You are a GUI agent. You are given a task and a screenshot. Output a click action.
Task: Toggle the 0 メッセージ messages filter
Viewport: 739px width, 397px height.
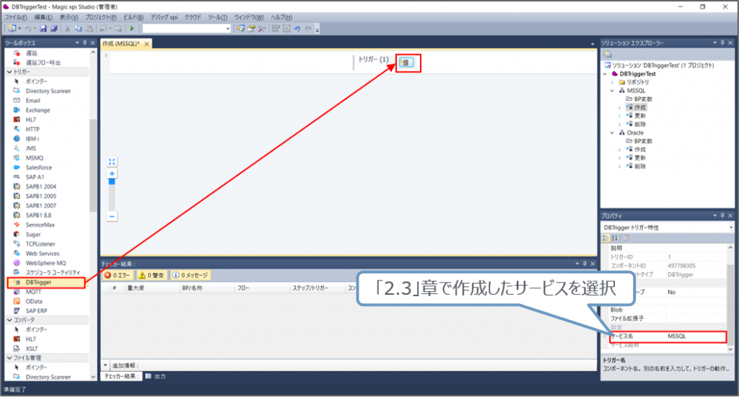[x=191, y=275]
